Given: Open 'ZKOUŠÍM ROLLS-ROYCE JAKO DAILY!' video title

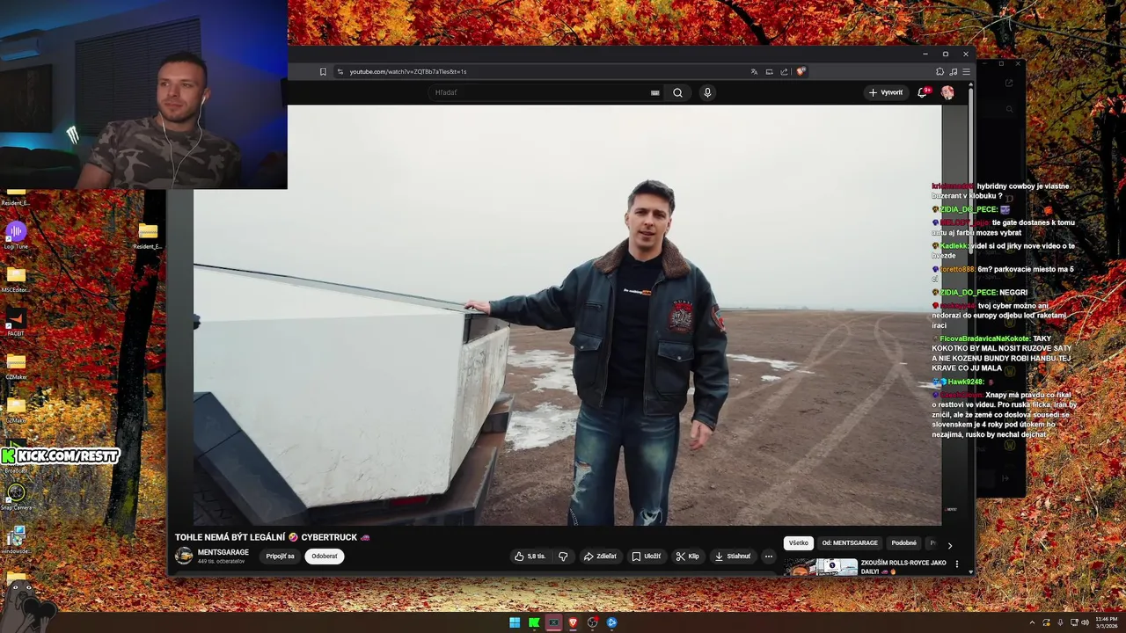Looking at the screenshot, I should pos(903,567).
